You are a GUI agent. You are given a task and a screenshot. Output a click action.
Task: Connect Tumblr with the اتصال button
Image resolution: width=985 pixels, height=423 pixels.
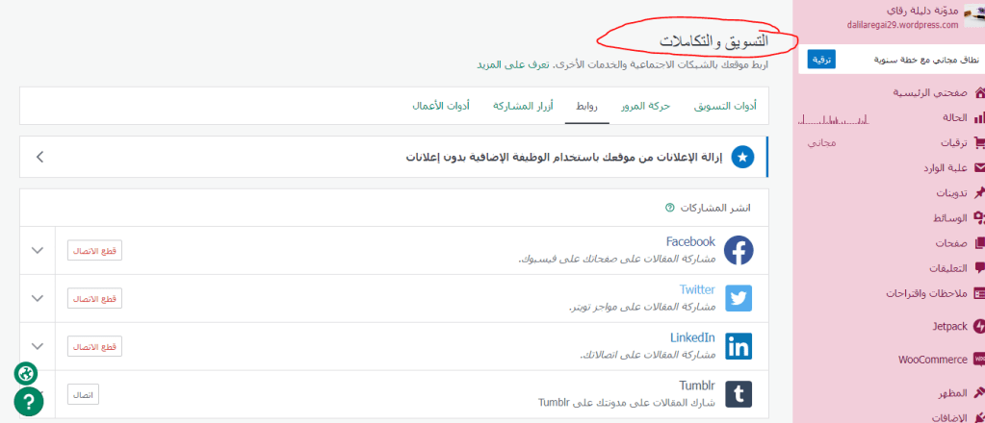(83, 394)
